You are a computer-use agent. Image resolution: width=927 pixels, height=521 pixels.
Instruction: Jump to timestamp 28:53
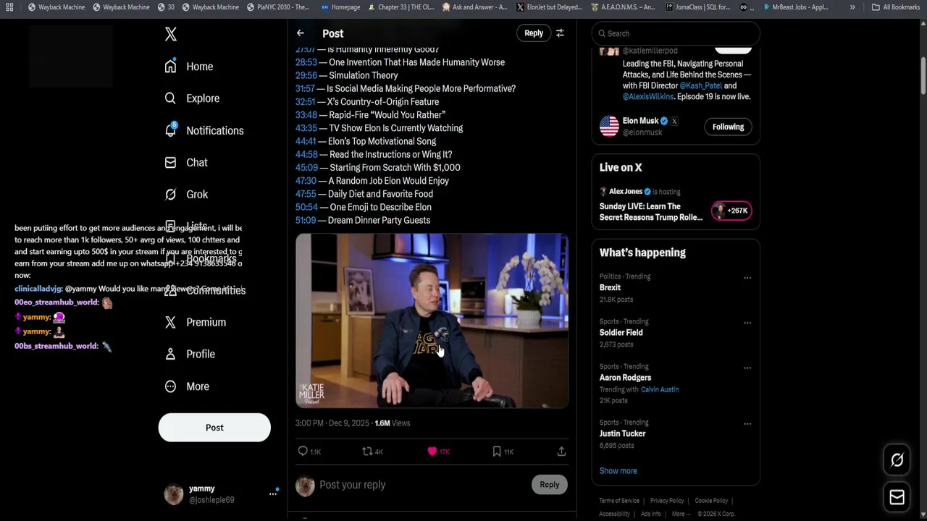pyautogui.click(x=306, y=62)
